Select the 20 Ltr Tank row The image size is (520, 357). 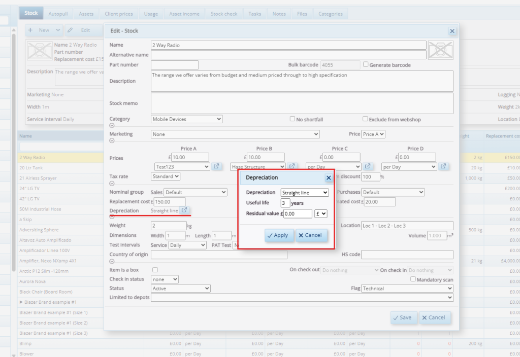click(61, 168)
